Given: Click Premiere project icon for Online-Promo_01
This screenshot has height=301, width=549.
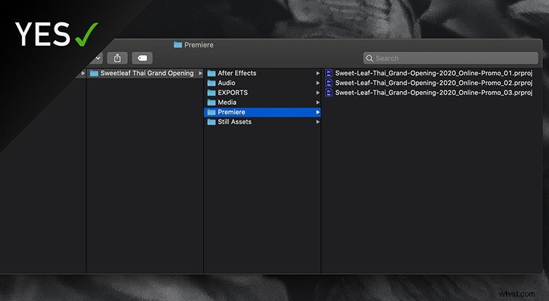Looking at the screenshot, I should (x=329, y=73).
